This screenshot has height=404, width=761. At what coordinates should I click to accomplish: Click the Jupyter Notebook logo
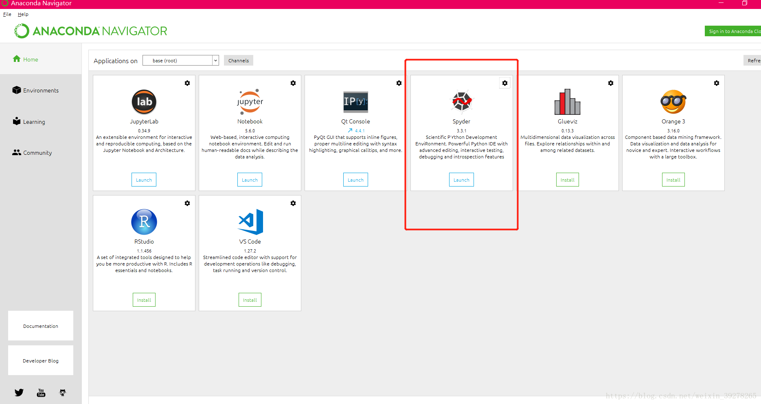point(250,102)
